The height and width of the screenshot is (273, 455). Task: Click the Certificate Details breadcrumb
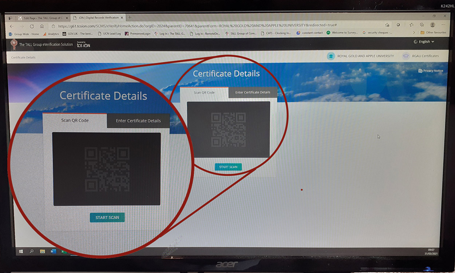coord(23,57)
